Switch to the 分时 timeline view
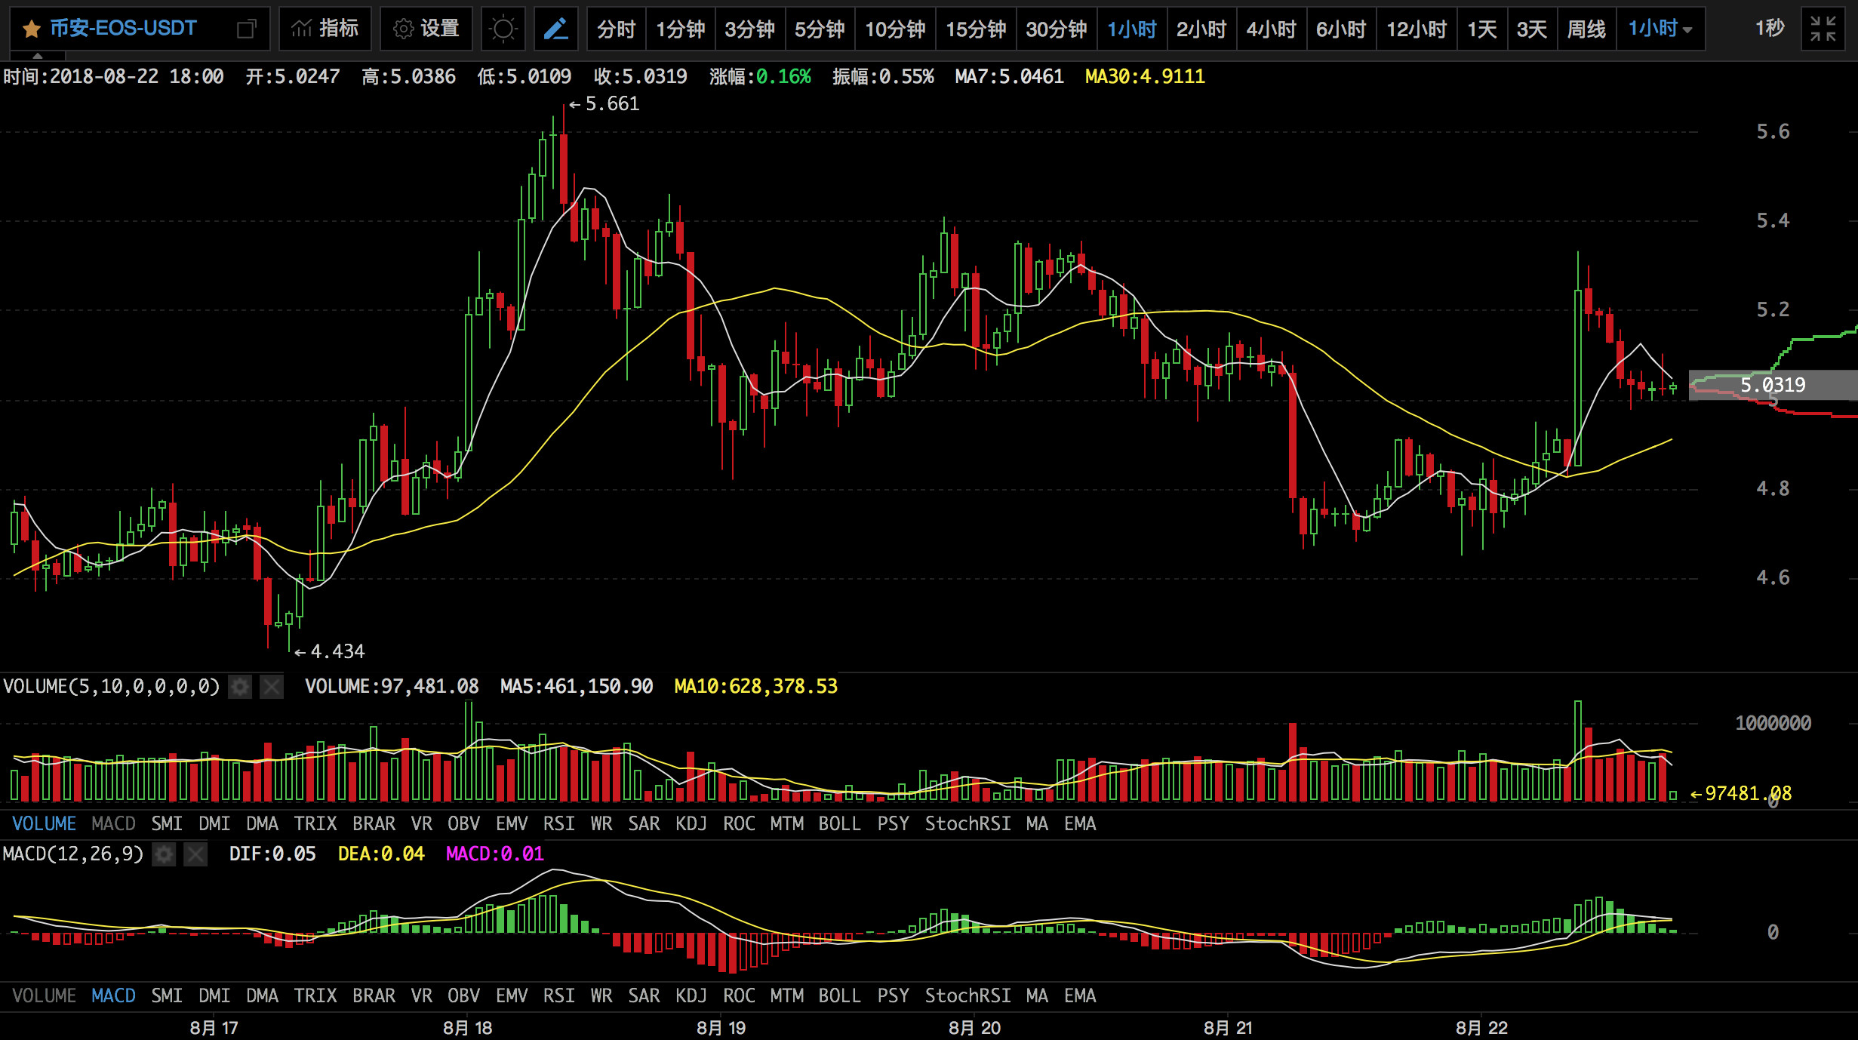Screen dimensions: 1858x1040 (x=617, y=29)
